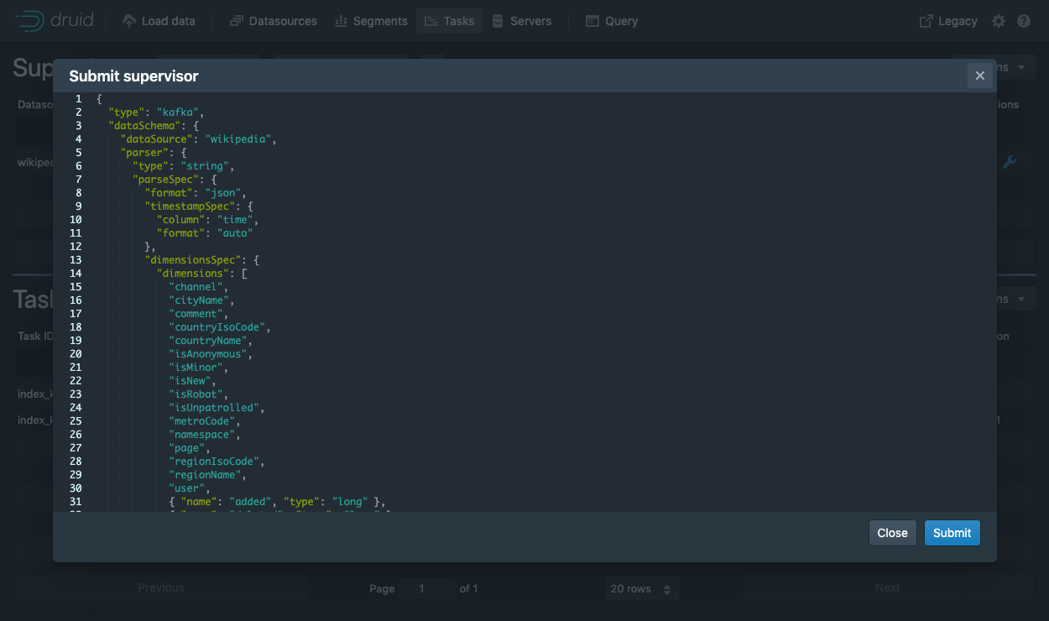Switch to the Tasks tab
This screenshot has width=1049, height=621.
click(x=449, y=21)
